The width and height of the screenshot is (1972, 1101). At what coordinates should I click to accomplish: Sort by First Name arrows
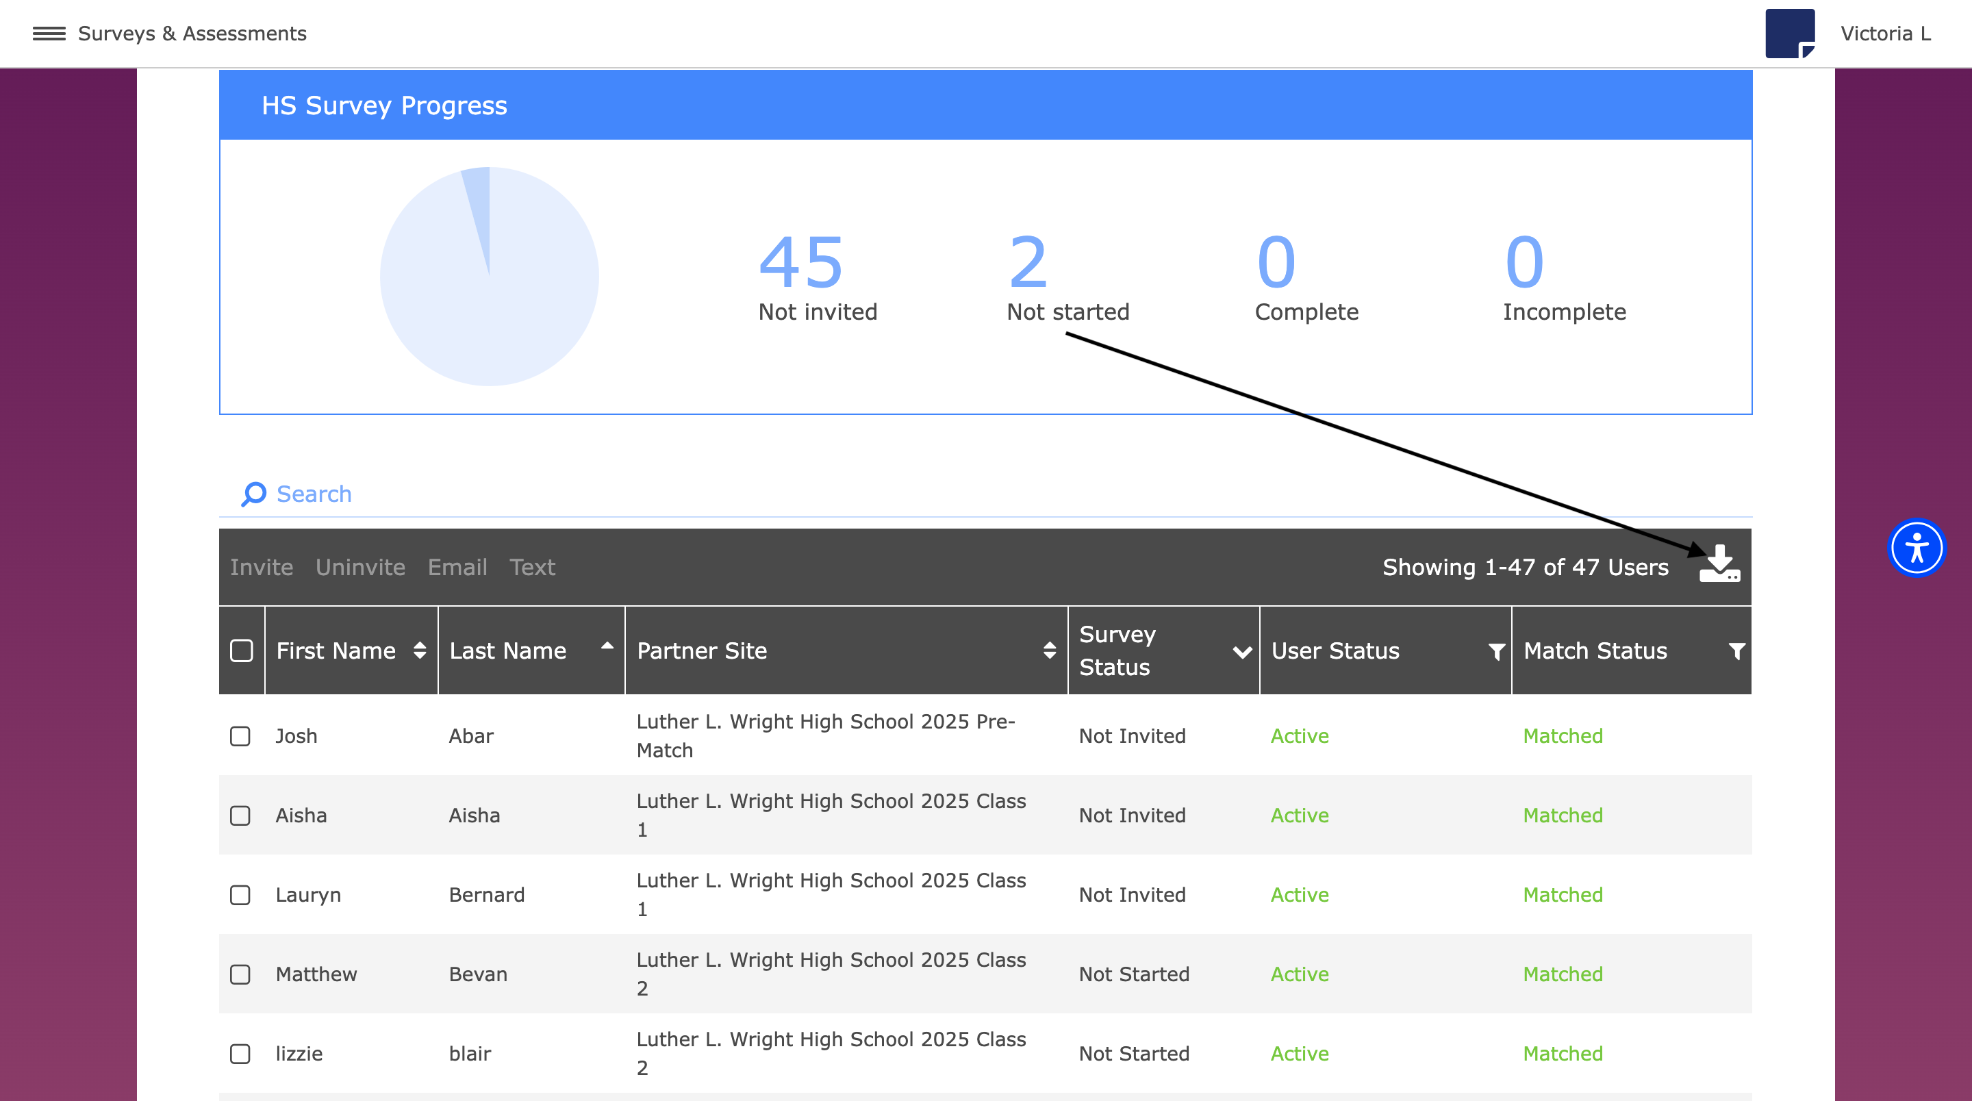click(420, 650)
